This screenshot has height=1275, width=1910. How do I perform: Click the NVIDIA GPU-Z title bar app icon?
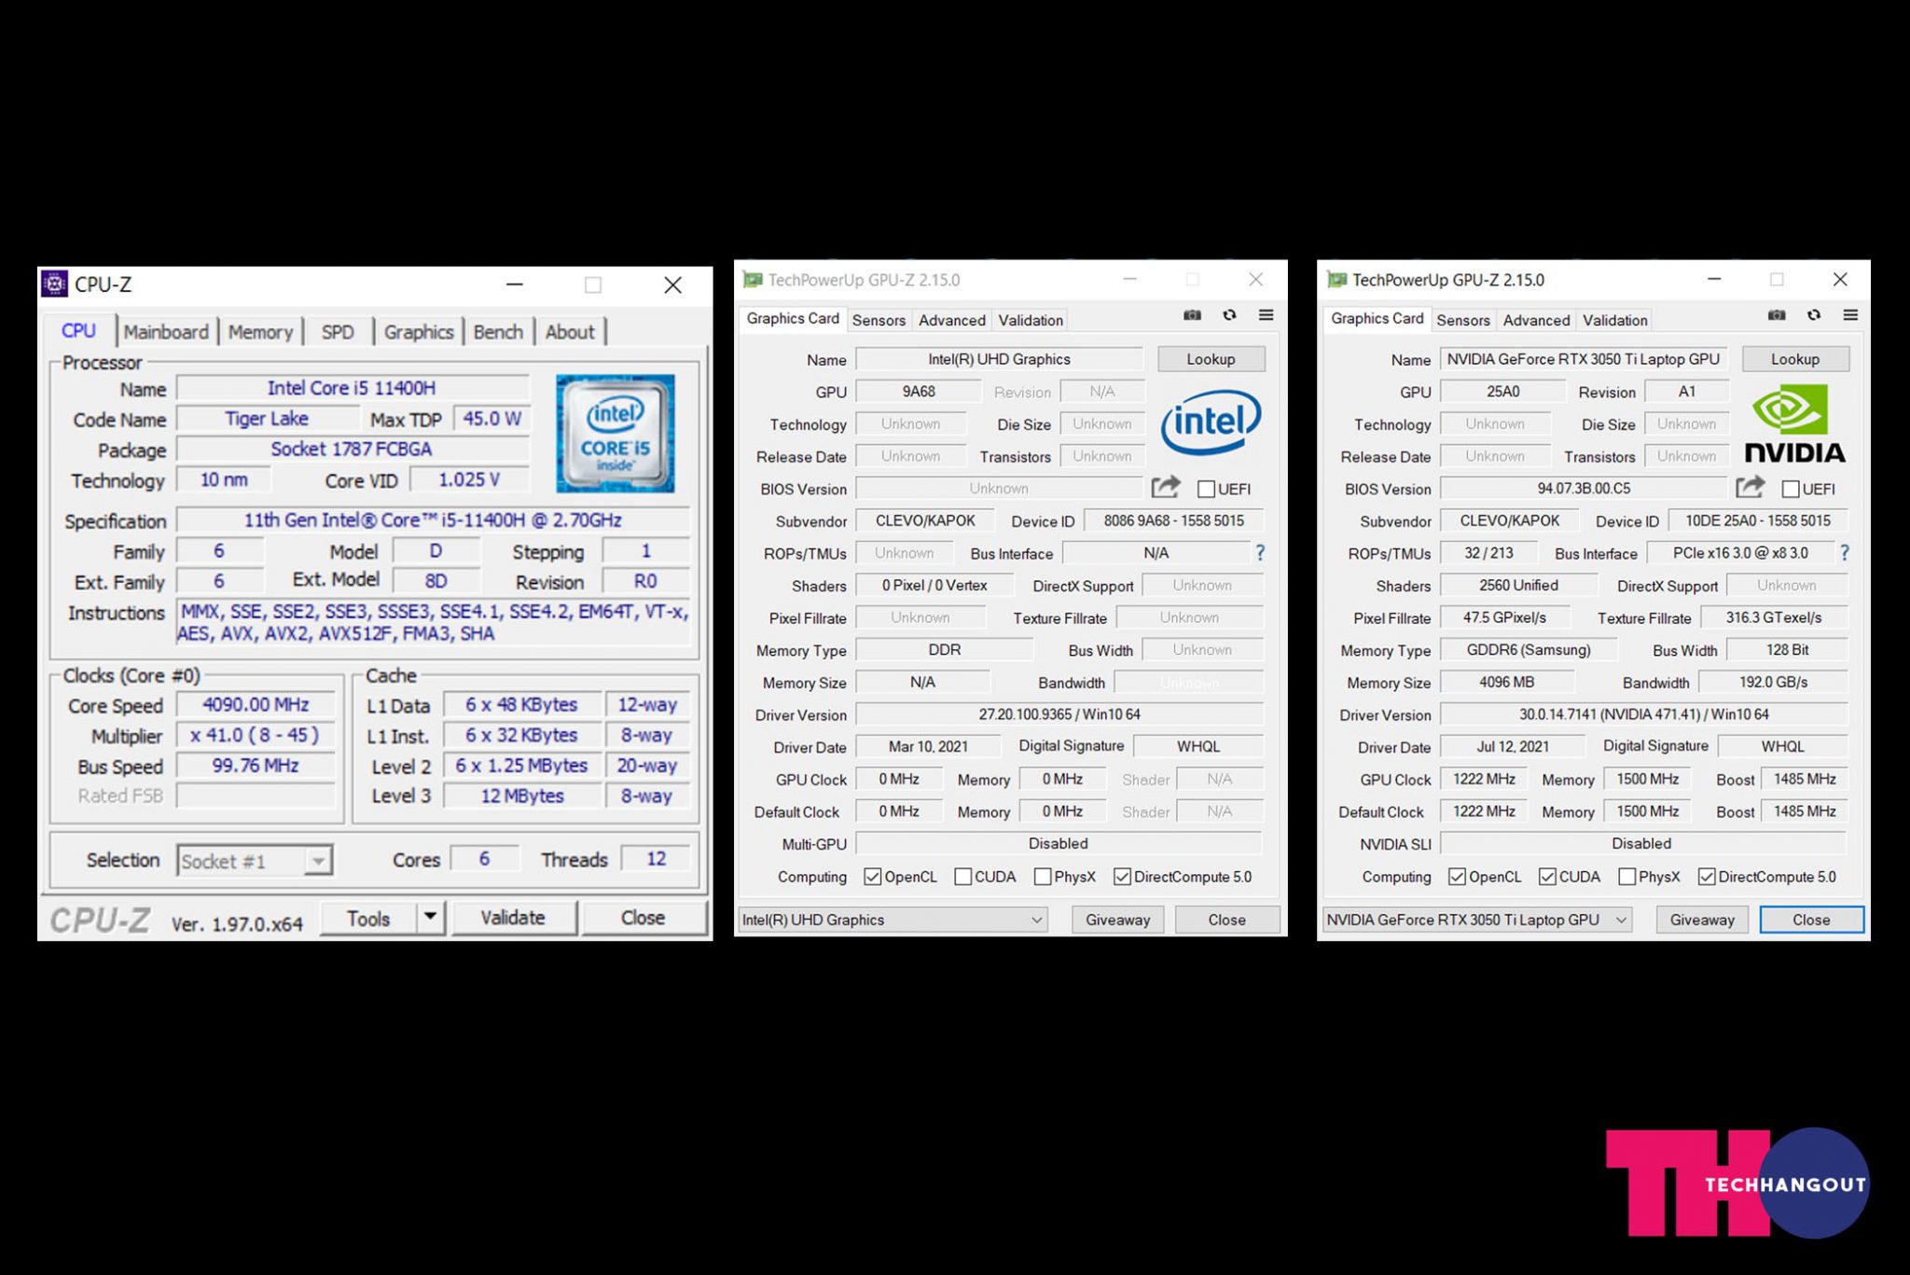pyautogui.click(x=1336, y=280)
